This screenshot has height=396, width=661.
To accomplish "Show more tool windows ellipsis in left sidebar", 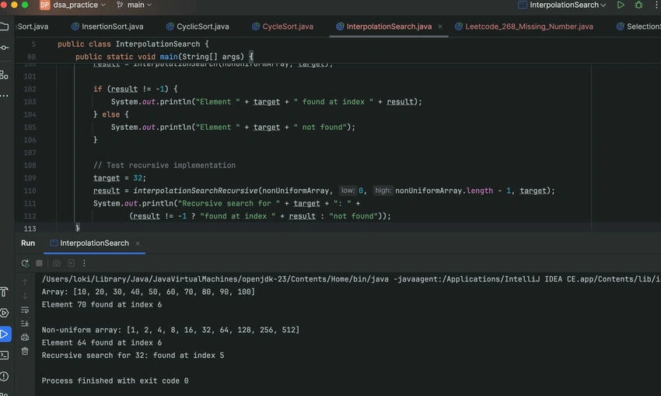I will 4,96.
